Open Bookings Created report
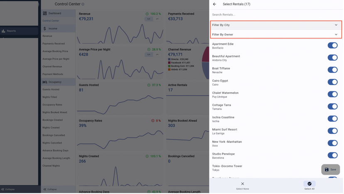Screen dimensions: 344x194 53,120
